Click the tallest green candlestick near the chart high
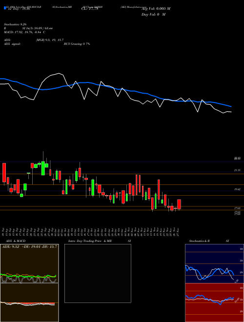Image resolution: width=244 pixels, height=322 pixels. point(43,168)
